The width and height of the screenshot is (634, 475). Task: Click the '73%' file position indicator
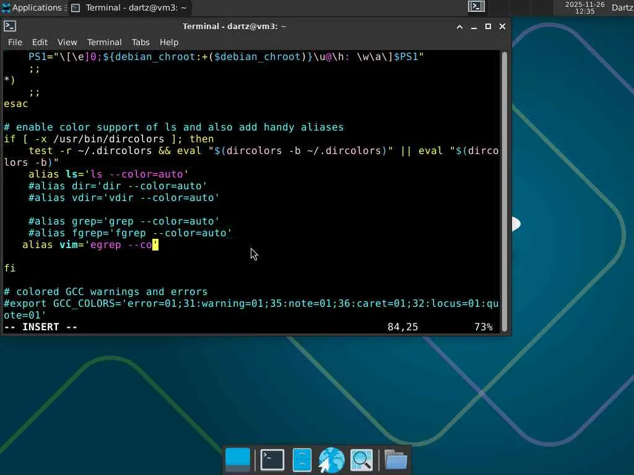[x=483, y=327]
